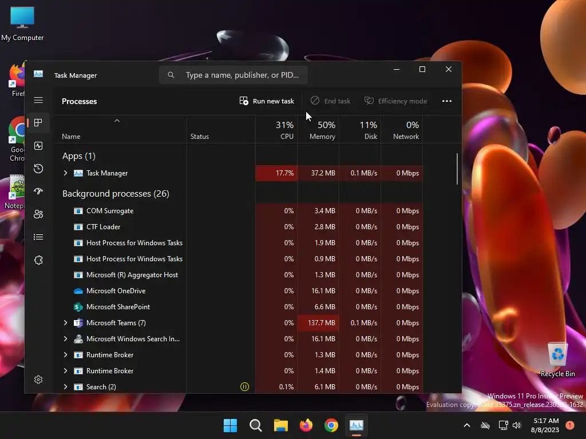Click 'Background processes (26)' group heading
This screenshot has width=586, height=439.
116,194
